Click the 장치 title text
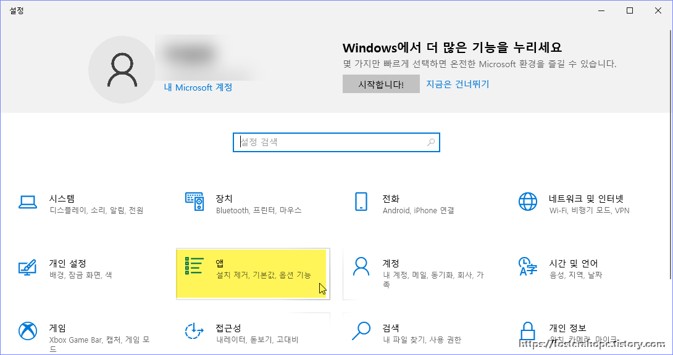Viewport: 673px width, 355px height. point(224,198)
